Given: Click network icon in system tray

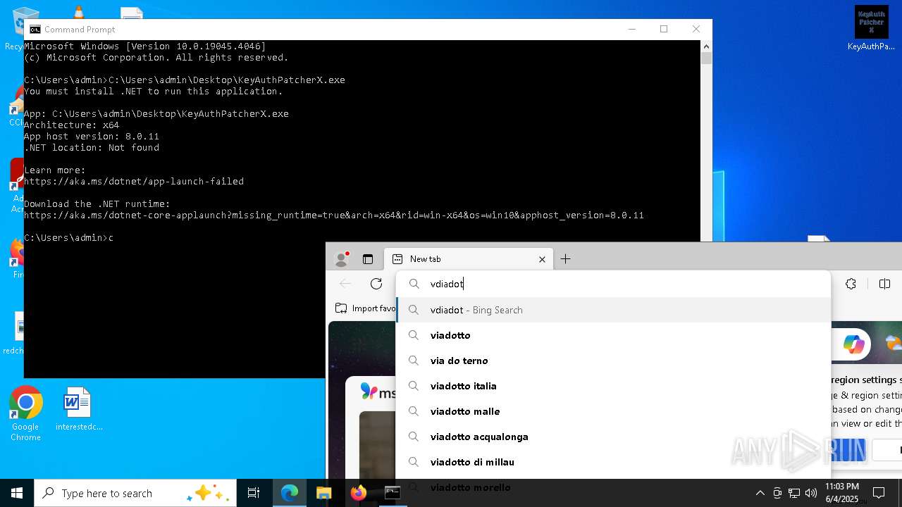Looking at the screenshot, I should (x=794, y=493).
